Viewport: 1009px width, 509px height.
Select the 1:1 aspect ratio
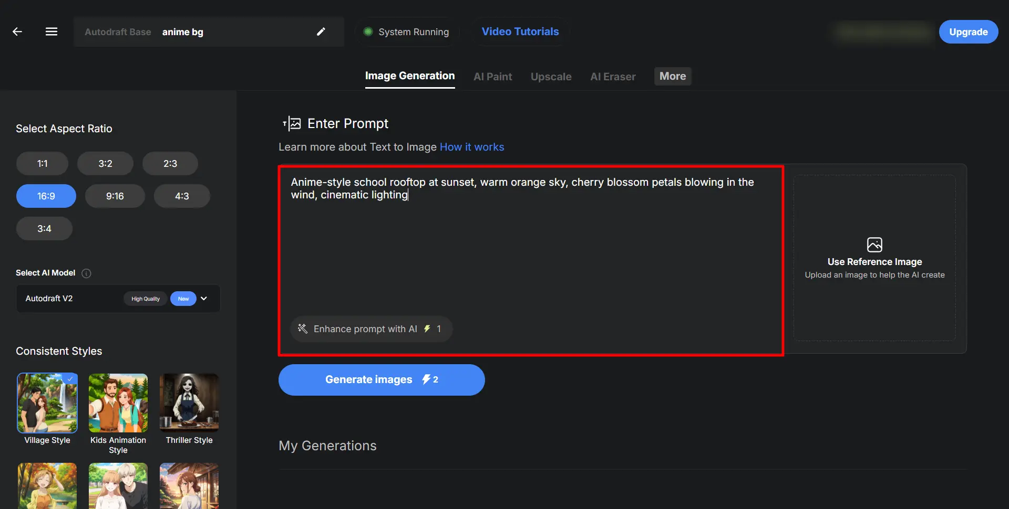pos(43,164)
